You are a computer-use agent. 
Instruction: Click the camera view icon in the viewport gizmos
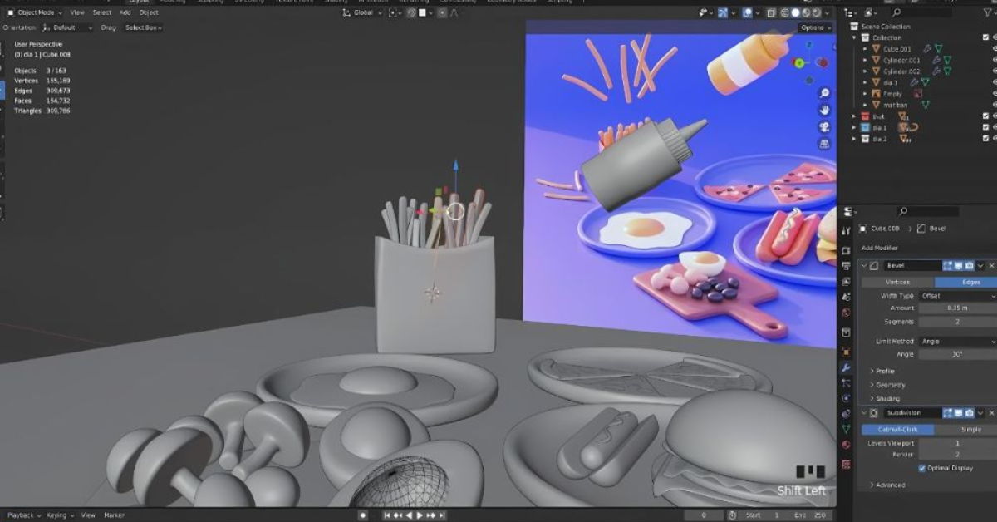[823, 127]
